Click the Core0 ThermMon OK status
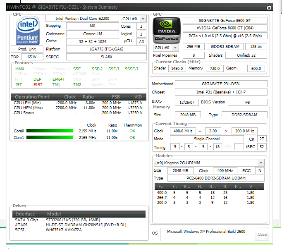 pyautogui.click(x=132, y=131)
